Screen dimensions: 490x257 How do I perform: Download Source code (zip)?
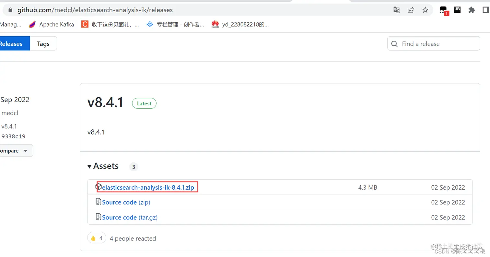(126, 202)
